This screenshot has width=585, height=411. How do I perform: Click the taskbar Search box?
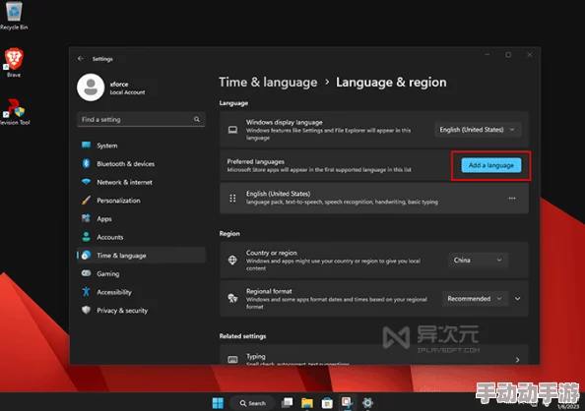(x=252, y=403)
